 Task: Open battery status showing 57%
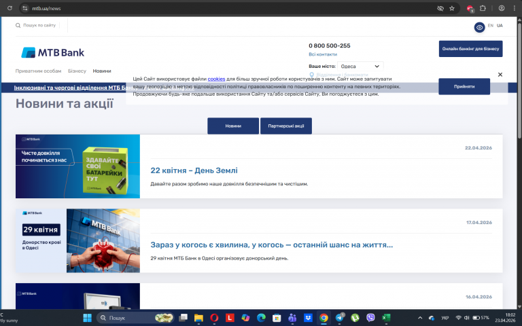coord(481,318)
